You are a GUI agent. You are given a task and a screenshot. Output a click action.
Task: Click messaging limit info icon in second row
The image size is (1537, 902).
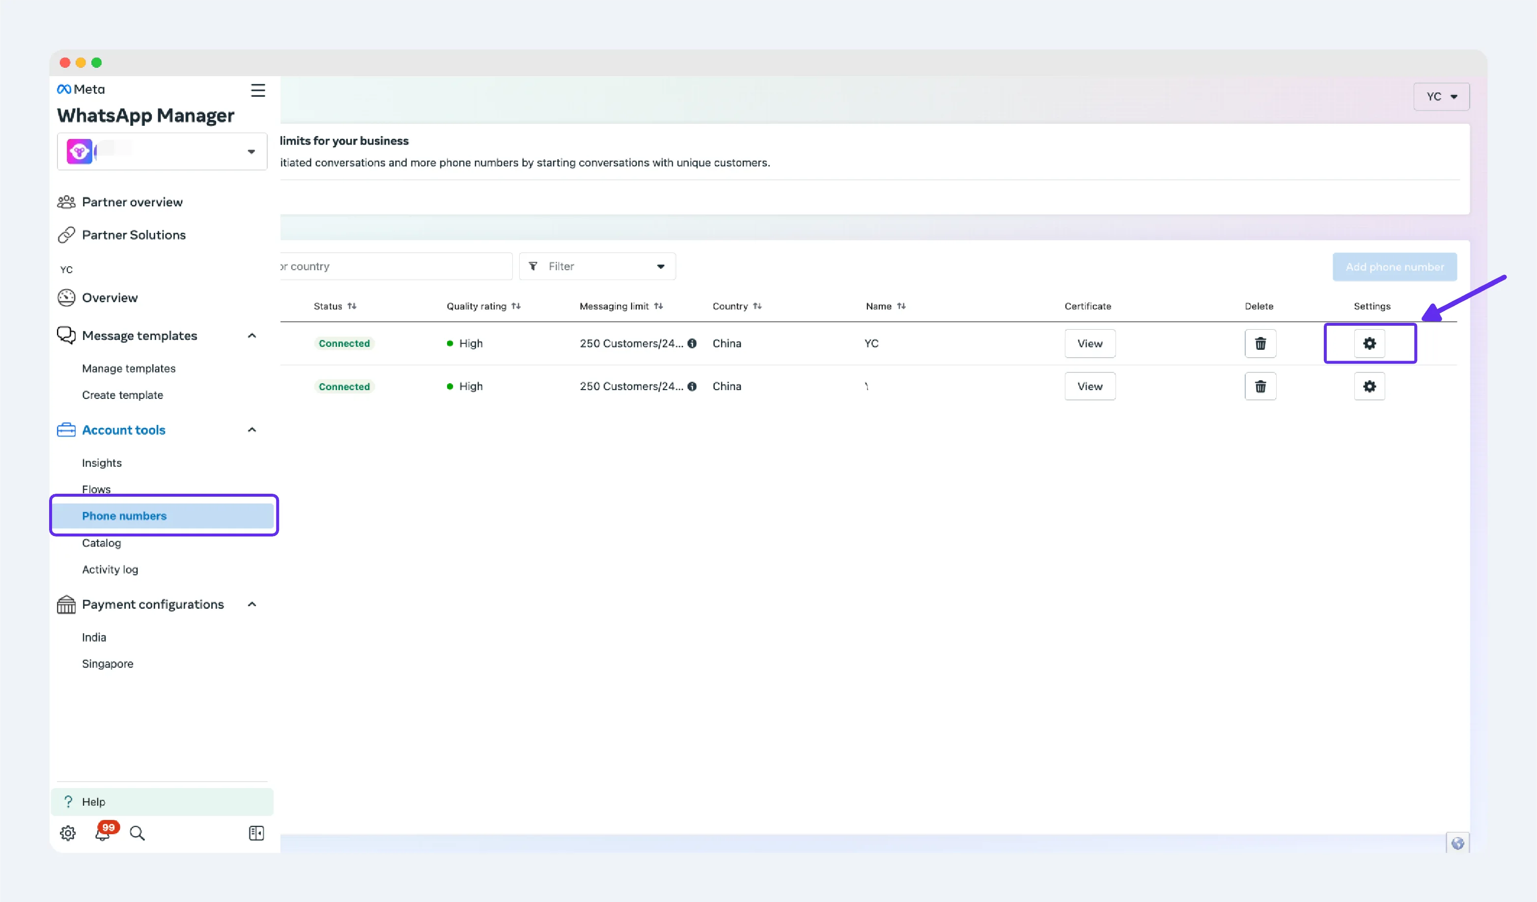pos(692,386)
